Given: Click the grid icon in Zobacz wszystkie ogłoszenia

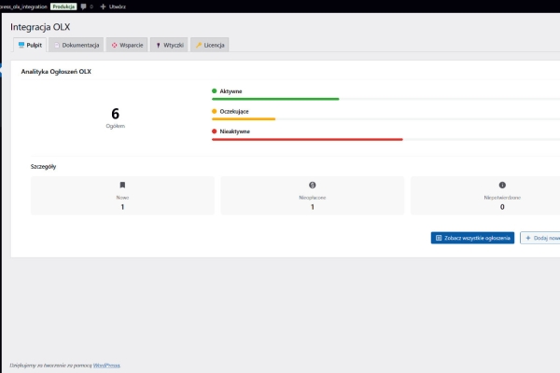Looking at the screenshot, I should [x=439, y=238].
